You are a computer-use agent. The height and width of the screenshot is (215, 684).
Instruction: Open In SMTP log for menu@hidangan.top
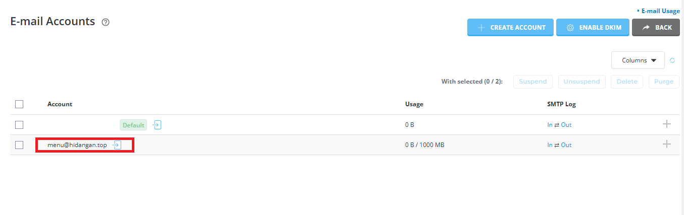[x=550, y=145]
